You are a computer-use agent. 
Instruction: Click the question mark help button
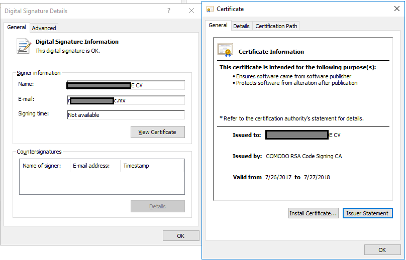coord(168,11)
